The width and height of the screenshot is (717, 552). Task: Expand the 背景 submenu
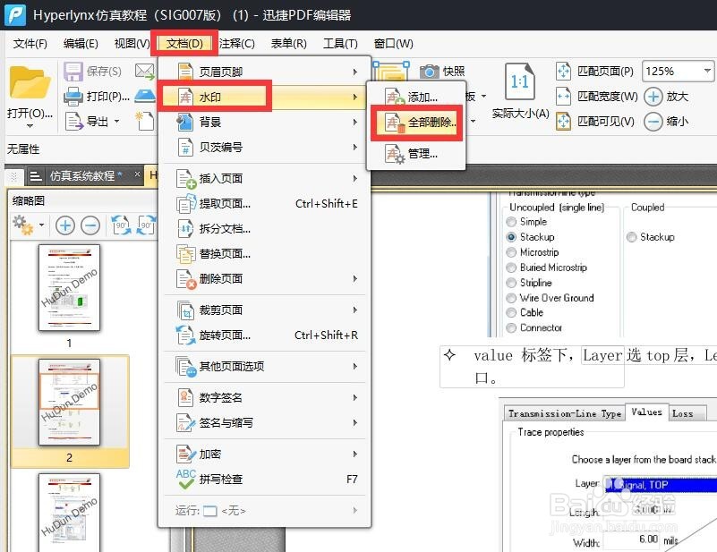[264, 122]
